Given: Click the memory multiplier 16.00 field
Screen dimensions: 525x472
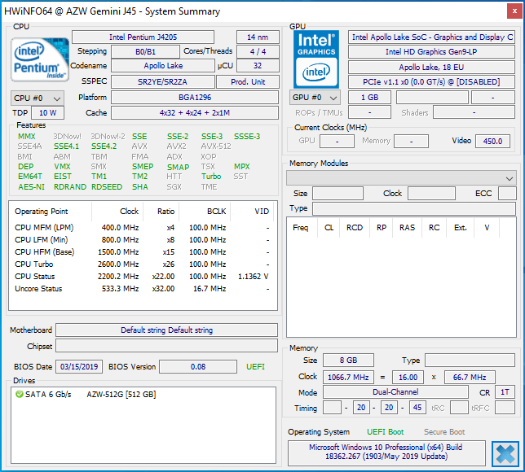Looking at the screenshot, I should [x=408, y=378].
